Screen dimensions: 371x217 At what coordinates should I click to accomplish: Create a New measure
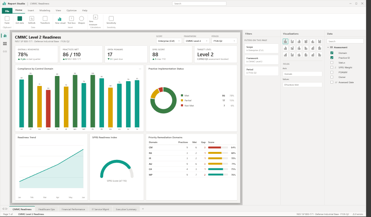(x=95, y=17)
